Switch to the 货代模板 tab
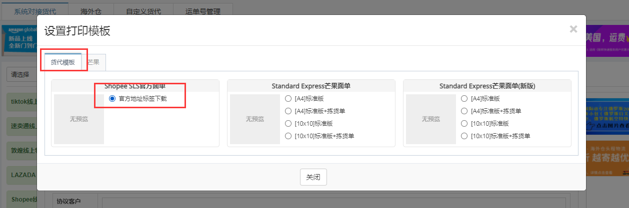The height and width of the screenshot is (208, 629). coord(63,62)
